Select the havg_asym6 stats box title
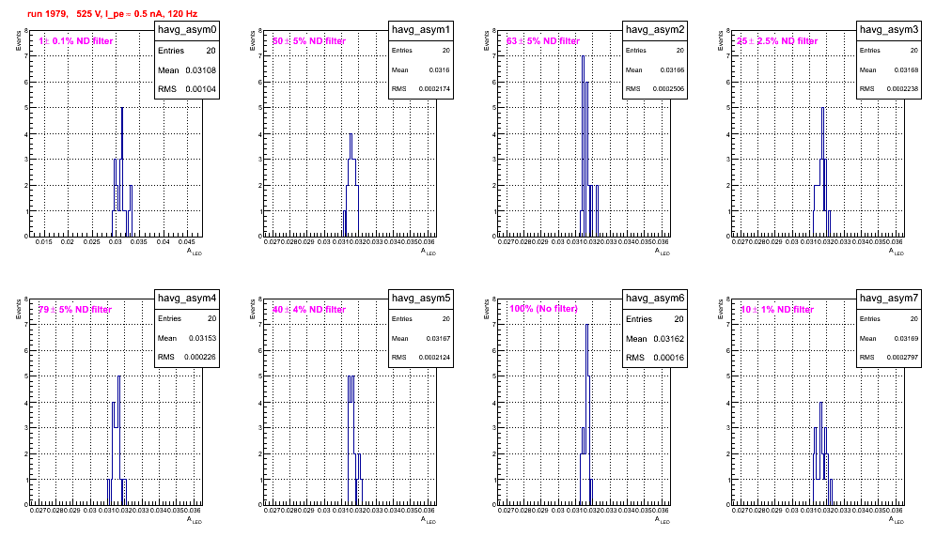This screenshot has width=936, height=537. pos(655,299)
